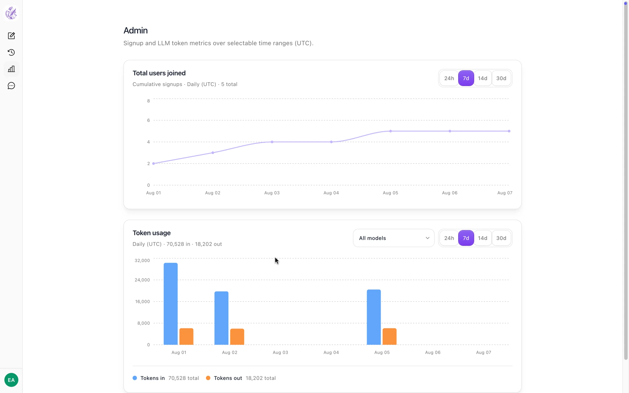Toggle Tokens out legend orange dot

[208, 378]
